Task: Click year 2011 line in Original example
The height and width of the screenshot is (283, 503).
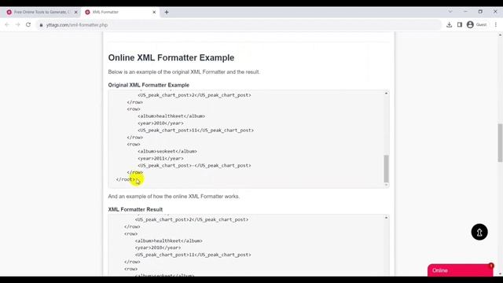Action: coord(160,159)
